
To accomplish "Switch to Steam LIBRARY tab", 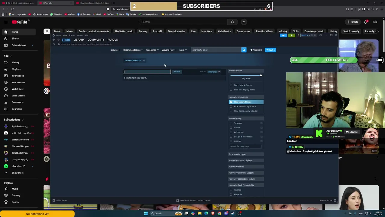I will tap(79, 40).
